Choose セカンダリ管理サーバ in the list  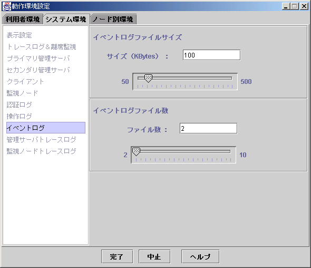point(38,70)
